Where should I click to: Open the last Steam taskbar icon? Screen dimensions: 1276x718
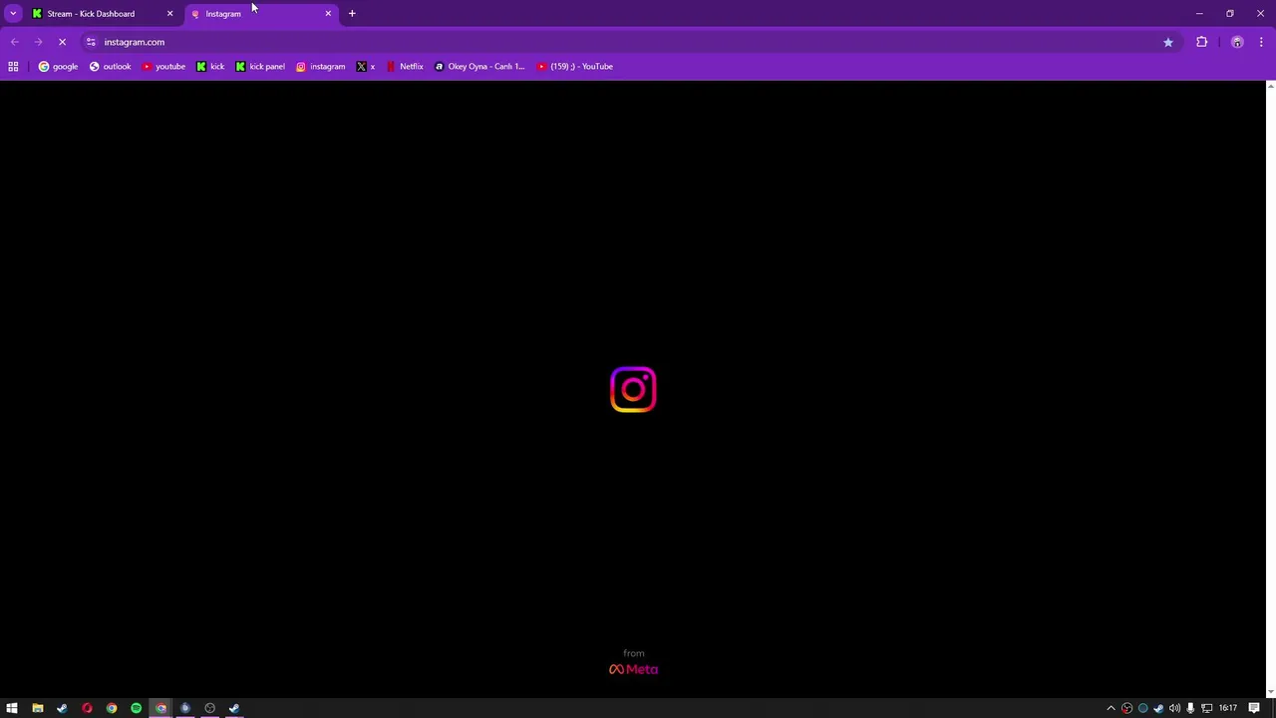(x=234, y=708)
